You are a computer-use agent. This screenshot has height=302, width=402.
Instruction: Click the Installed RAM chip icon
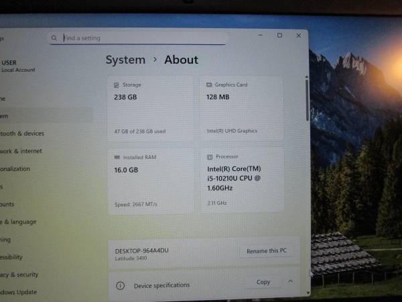point(117,157)
